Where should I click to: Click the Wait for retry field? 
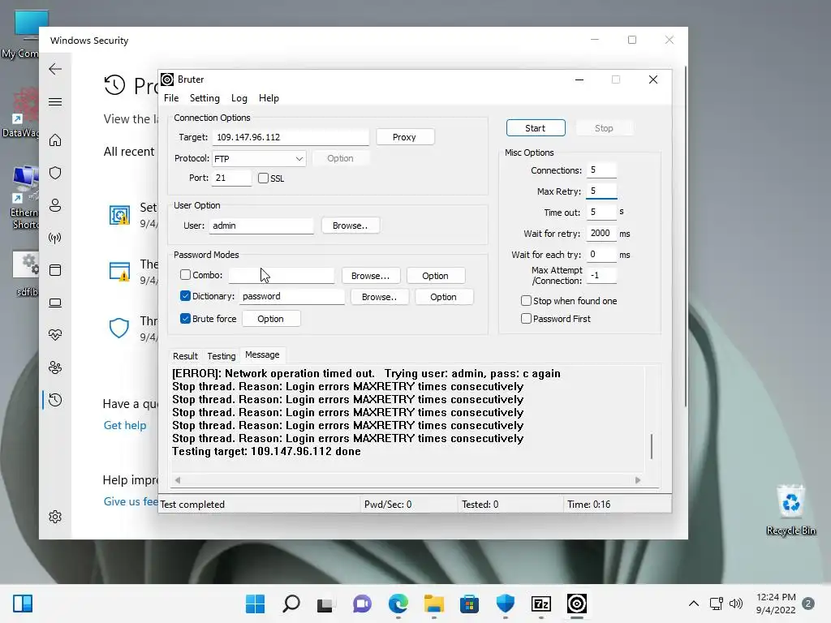pos(601,233)
